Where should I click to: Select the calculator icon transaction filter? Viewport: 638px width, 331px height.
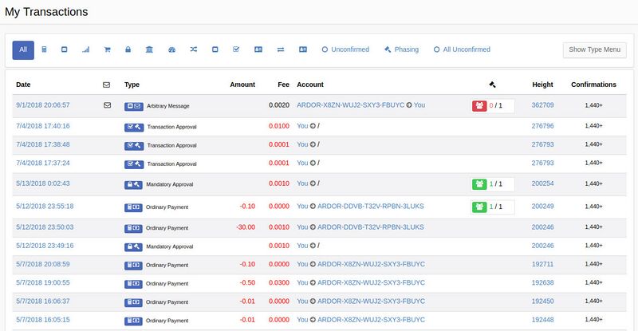[45, 49]
